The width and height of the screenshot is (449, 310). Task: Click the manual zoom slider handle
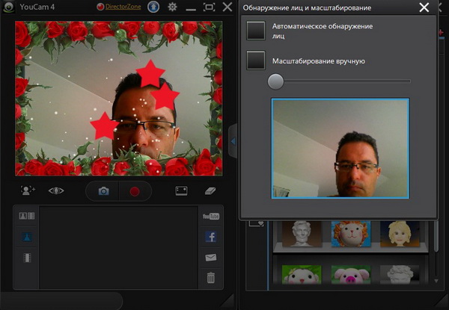click(275, 81)
